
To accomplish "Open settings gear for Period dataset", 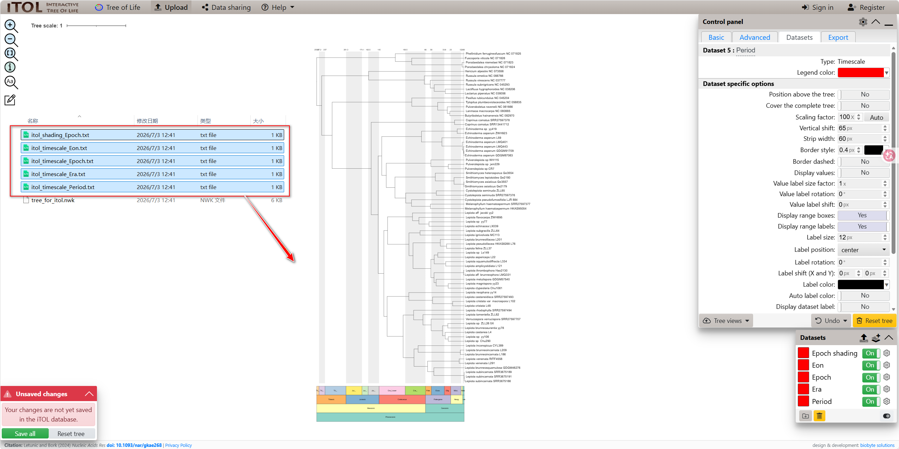I will (887, 401).
